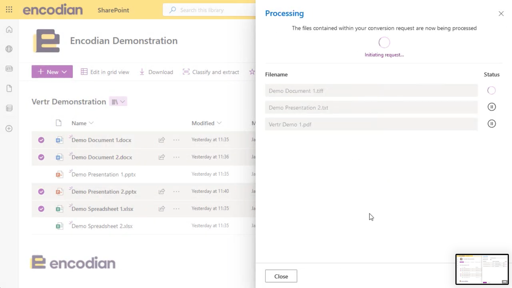The width and height of the screenshot is (512, 288).
Task: Click the paused status icon for Demo Presentation 2.txt
Action: click(491, 107)
